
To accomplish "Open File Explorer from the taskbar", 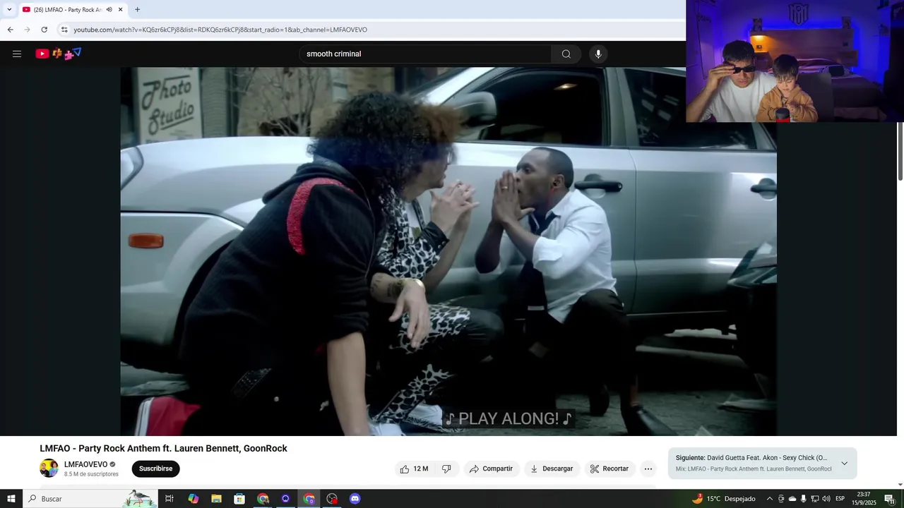I will tap(216, 499).
